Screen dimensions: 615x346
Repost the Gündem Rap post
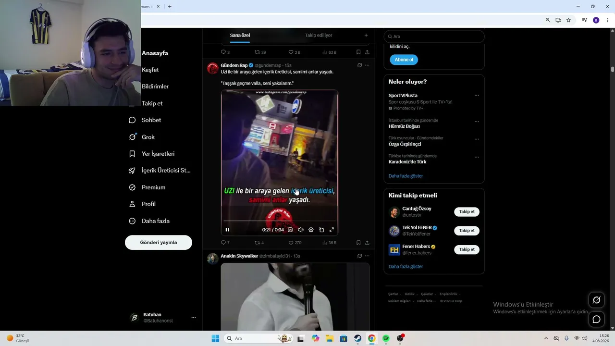click(259, 243)
